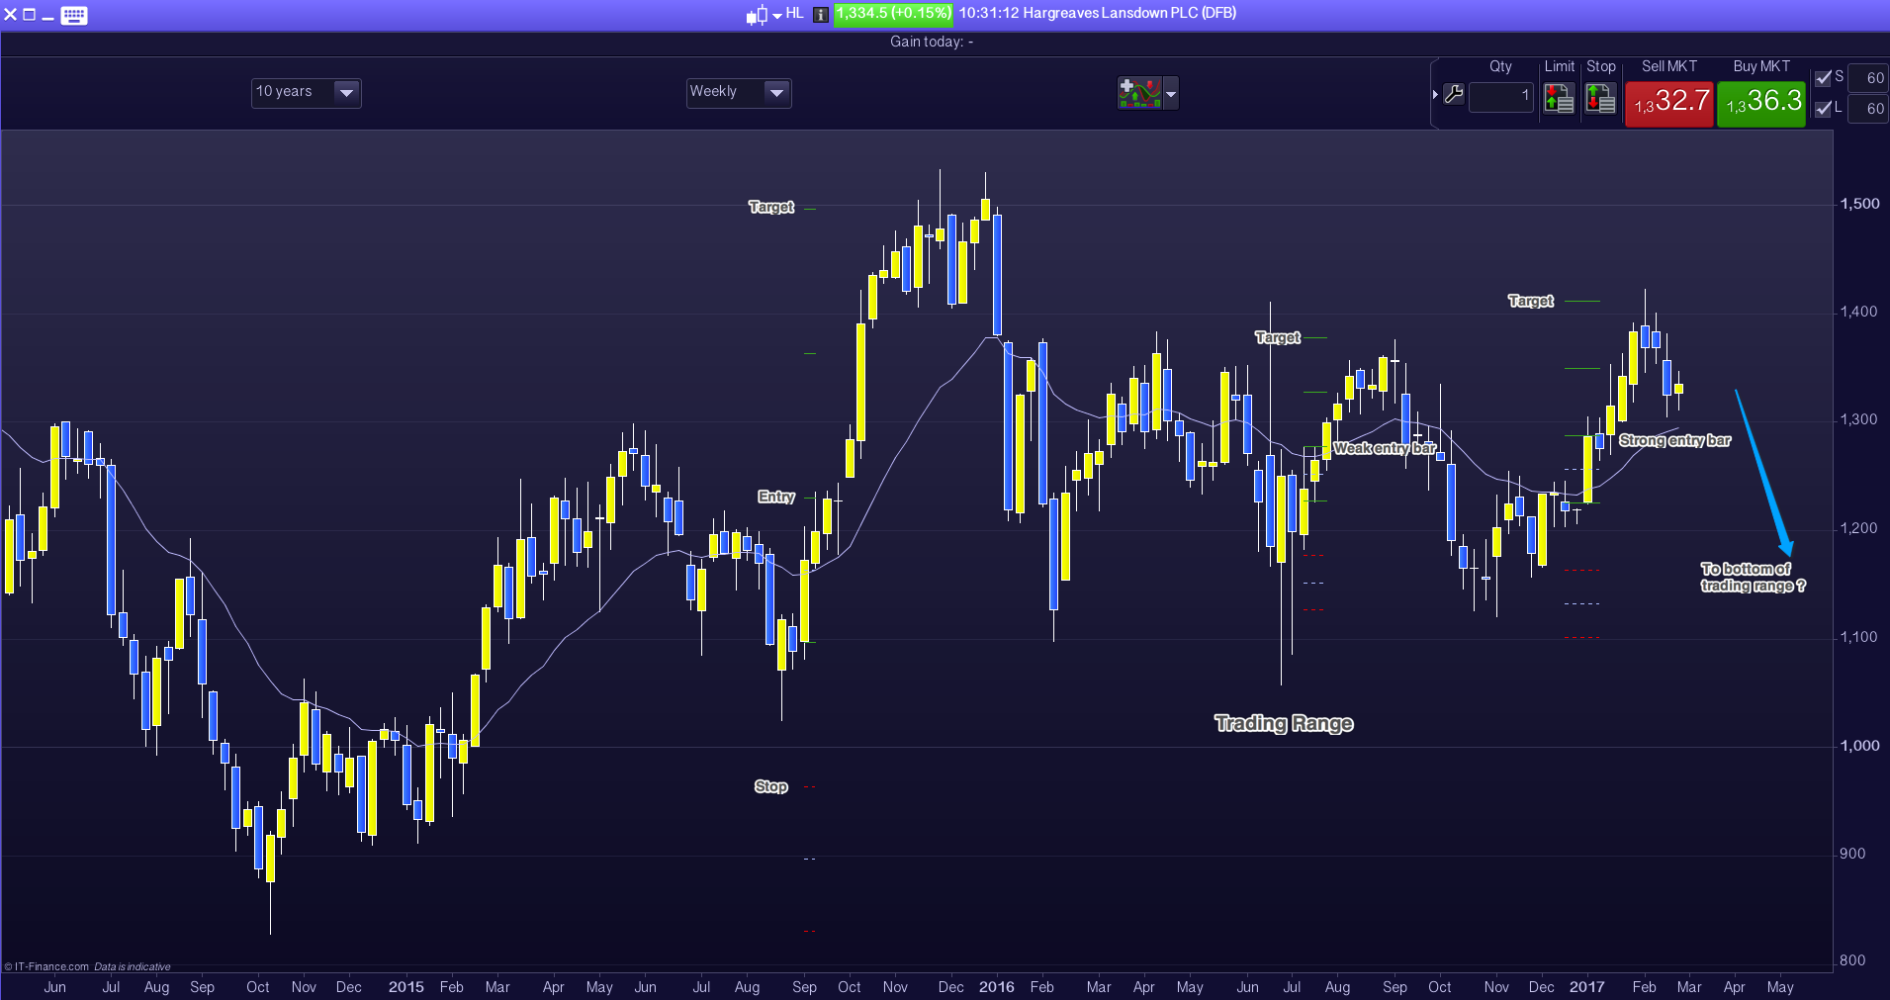Expand the order panel arrow

tap(1435, 95)
